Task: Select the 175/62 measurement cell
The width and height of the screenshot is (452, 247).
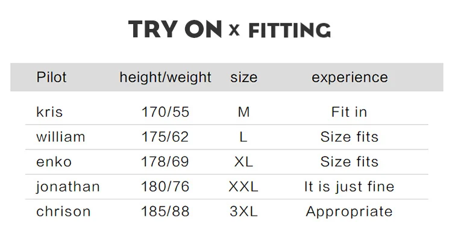Action: pyautogui.click(x=165, y=137)
